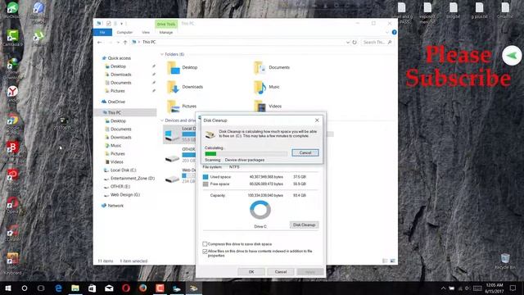Open Mail app from taskbar
This screenshot has height=295, width=524.
[x=109, y=288]
